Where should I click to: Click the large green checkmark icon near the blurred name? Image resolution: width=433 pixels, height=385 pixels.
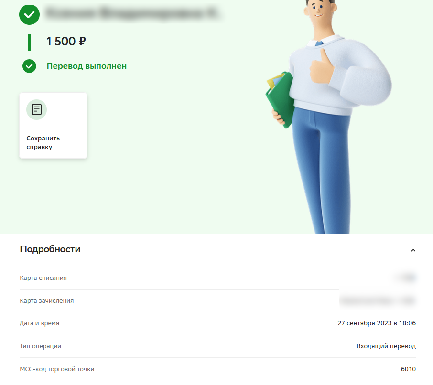click(29, 15)
